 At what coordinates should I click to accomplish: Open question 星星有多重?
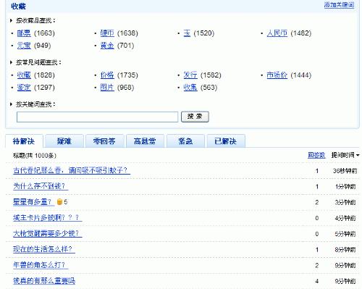pos(33,202)
